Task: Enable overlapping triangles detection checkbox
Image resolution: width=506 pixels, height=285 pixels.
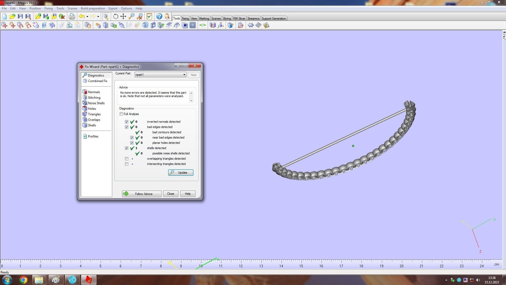Action: pos(127,159)
